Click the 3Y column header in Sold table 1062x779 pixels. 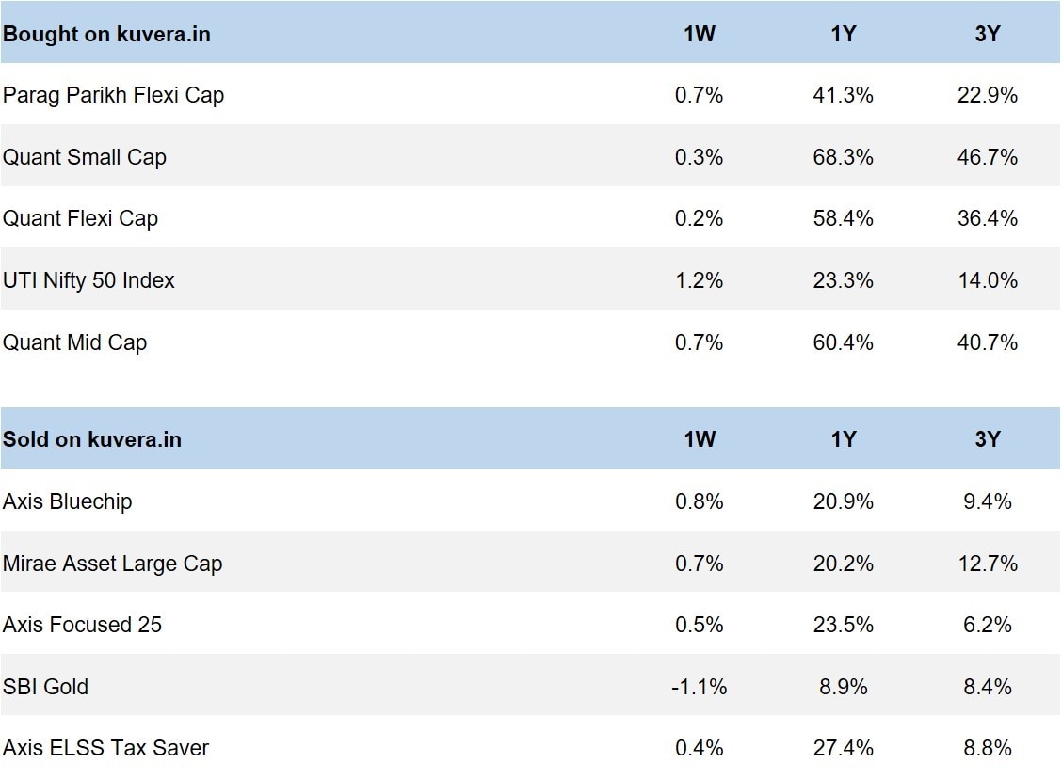click(x=987, y=439)
